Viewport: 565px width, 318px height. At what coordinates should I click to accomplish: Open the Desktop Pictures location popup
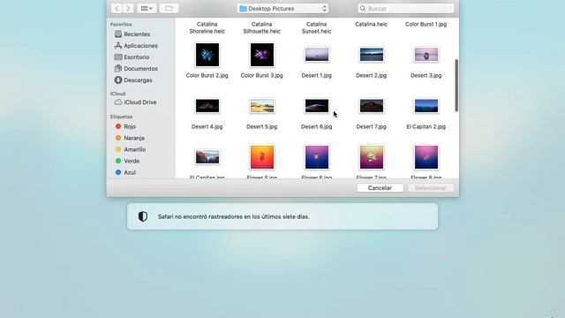[x=282, y=8]
